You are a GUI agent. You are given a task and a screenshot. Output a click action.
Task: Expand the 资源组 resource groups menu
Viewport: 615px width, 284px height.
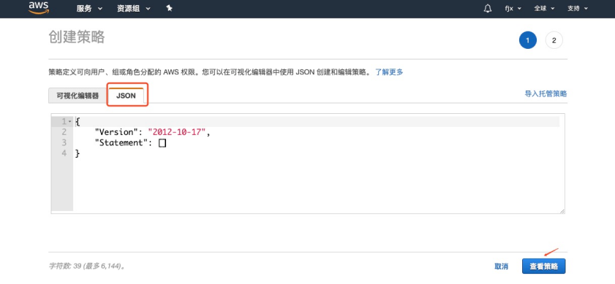click(x=134, y=8)
